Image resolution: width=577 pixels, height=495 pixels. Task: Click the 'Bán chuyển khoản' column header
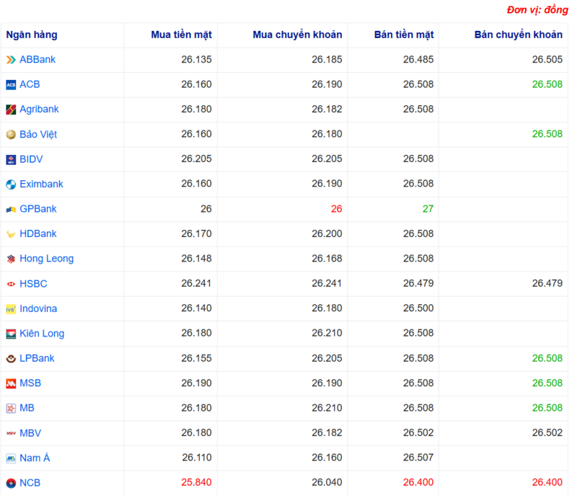click(x=519, y=35)
